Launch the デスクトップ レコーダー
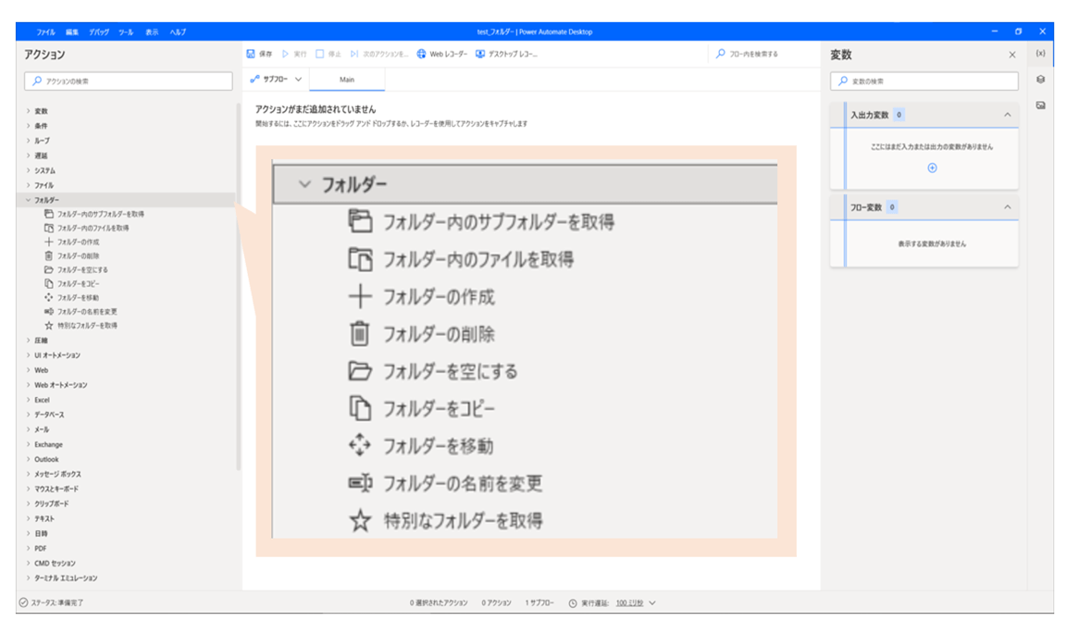 (505, 51)
